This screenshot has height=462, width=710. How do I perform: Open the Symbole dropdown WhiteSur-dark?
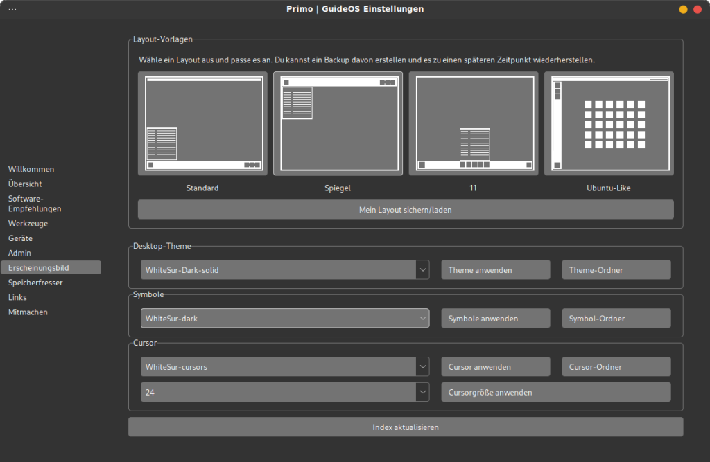tap(285, 318)
